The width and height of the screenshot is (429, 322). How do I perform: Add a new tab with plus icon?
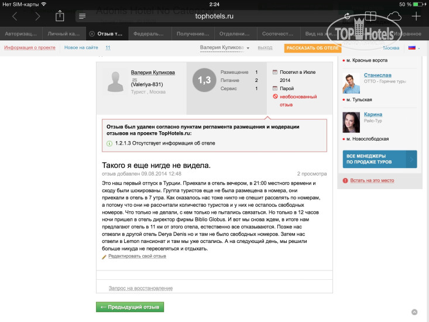point(417,16)
